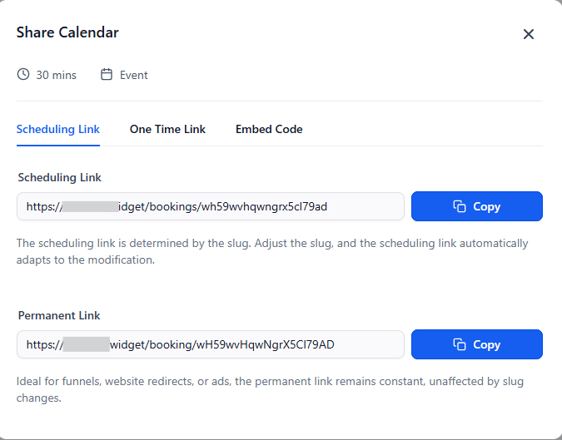Click the copy icon for Permanent Link
This screenshot has width=562, height=440.
[459, 344]
